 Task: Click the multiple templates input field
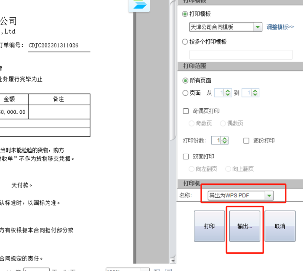click(241, 55)
